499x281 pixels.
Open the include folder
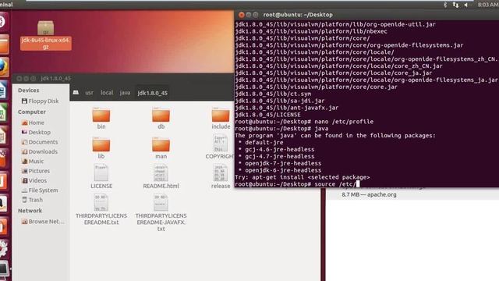point(221,119)
